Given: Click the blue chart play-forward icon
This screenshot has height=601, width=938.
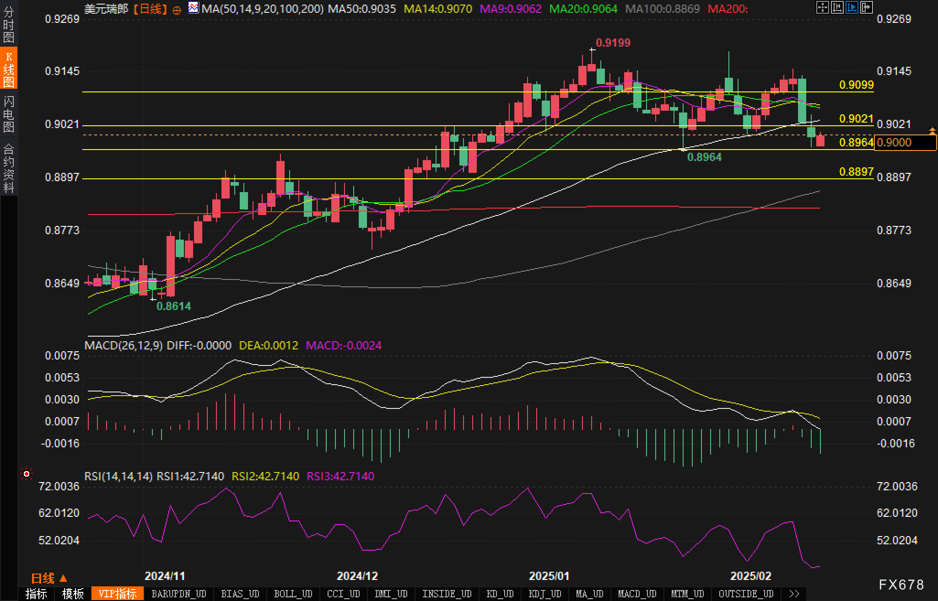Looking at the screenshot, I should (852, 7).
